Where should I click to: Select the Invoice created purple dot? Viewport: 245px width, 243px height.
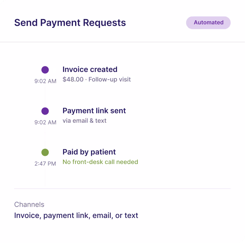click(45, 70)
